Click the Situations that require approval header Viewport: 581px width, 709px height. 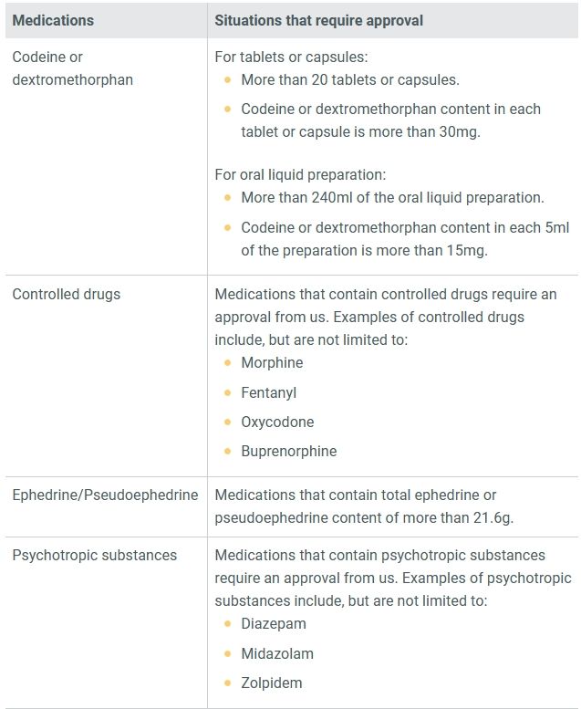pos(318,20)
